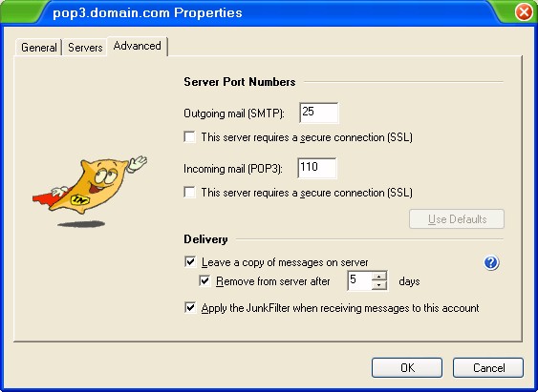
Task: Click the Use Defaults button
Action: (x=457, y=219)
